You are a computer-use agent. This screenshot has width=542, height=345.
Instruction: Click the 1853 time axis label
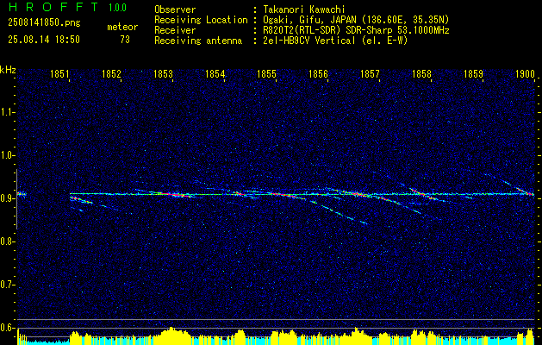pyautogui.click(x=163, y=74)
